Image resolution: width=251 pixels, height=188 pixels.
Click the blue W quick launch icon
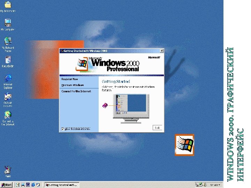[28, 185]
